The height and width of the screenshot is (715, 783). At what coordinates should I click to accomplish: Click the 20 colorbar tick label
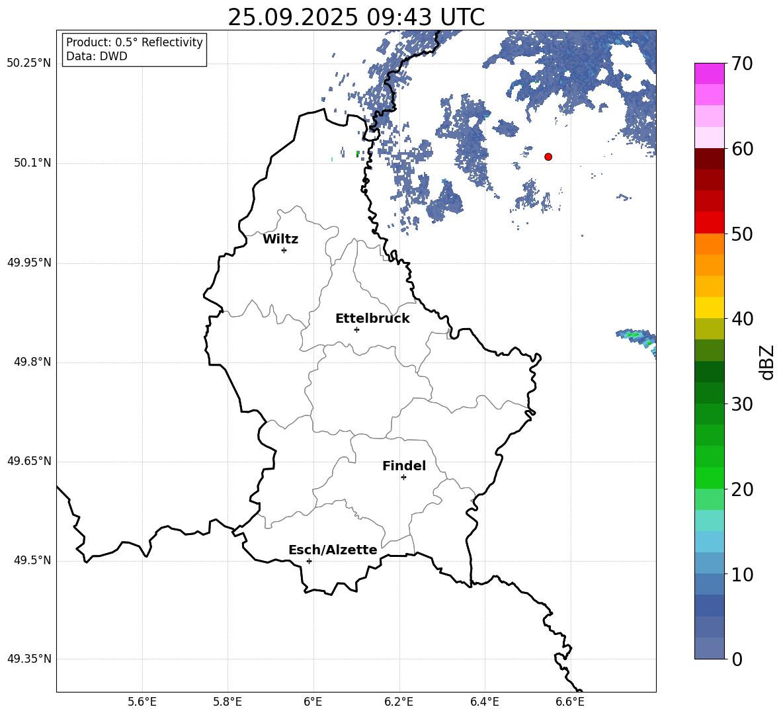click(x=742, y=489)
